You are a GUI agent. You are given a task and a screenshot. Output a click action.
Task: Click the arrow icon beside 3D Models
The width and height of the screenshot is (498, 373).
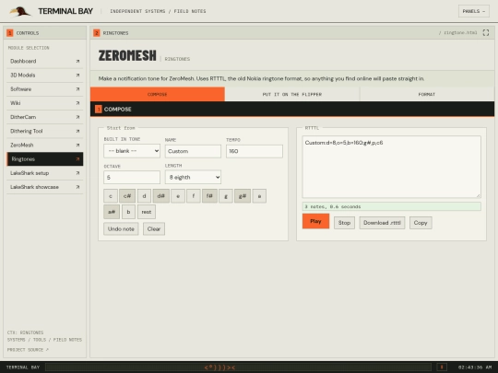[x=77, y=76]
